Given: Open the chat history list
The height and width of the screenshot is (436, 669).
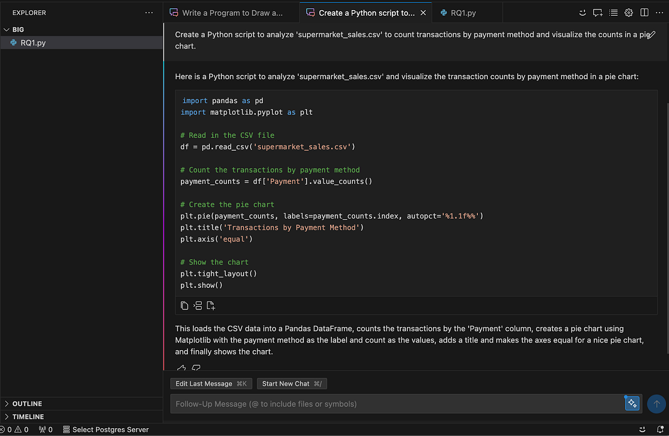Looking at the screenshot, I should 613,12.
